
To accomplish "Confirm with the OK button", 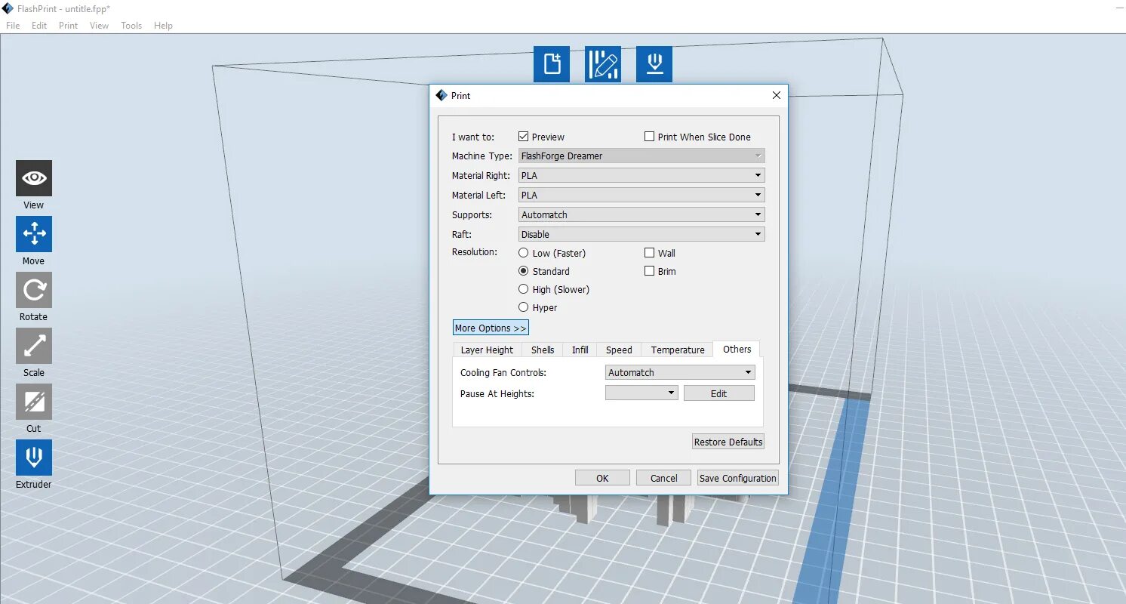I will tap(602, 478).
